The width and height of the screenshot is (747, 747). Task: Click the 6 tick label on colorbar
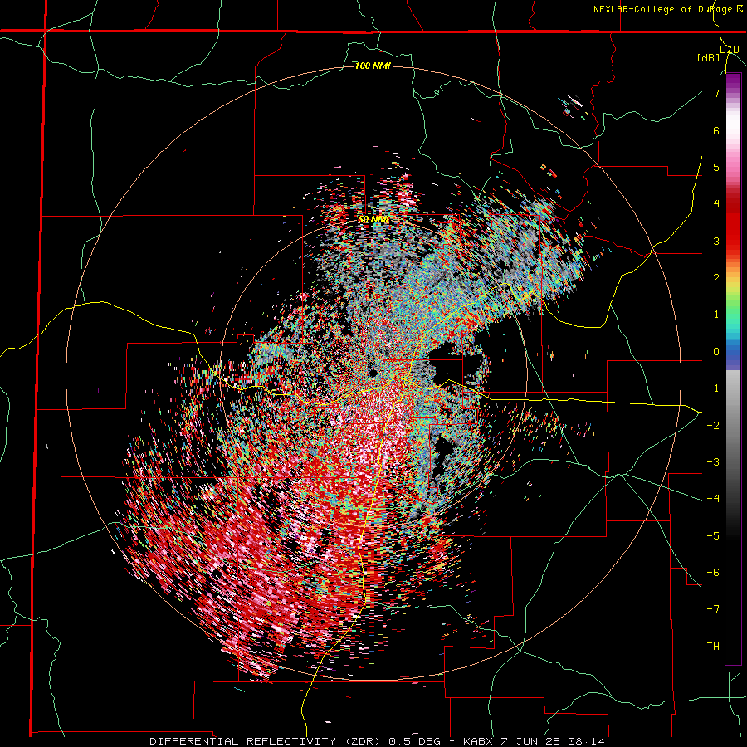pyautogui.click(x=716, y=130)
